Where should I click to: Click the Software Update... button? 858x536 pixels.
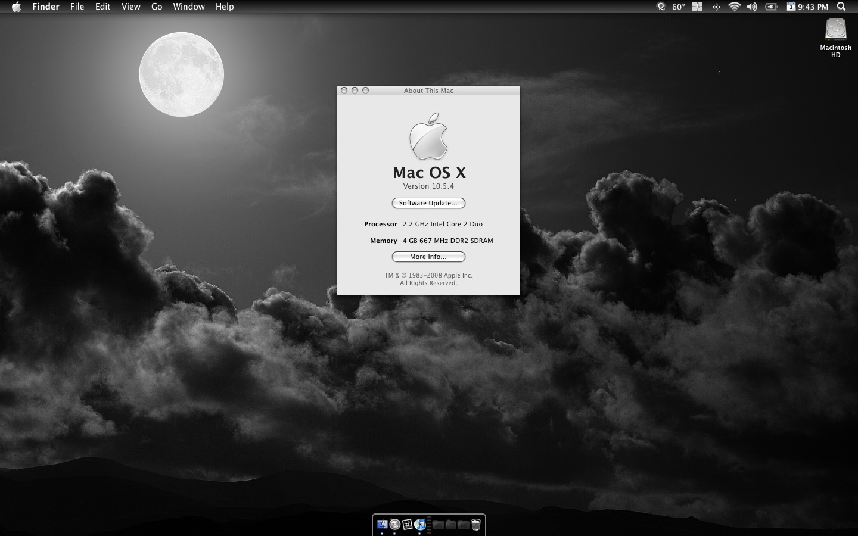428,203
